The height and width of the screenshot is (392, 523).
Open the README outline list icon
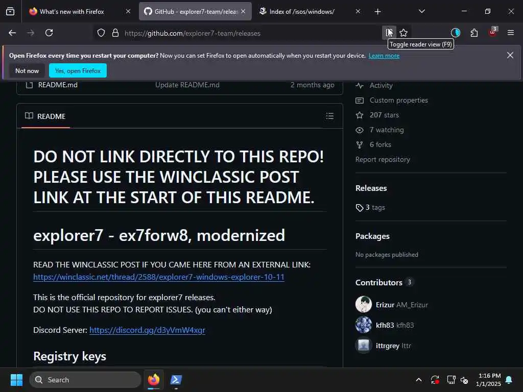point(329,116)
